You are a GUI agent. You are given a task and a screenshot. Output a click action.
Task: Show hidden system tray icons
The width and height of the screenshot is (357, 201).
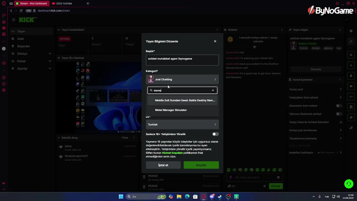[313, 197]
